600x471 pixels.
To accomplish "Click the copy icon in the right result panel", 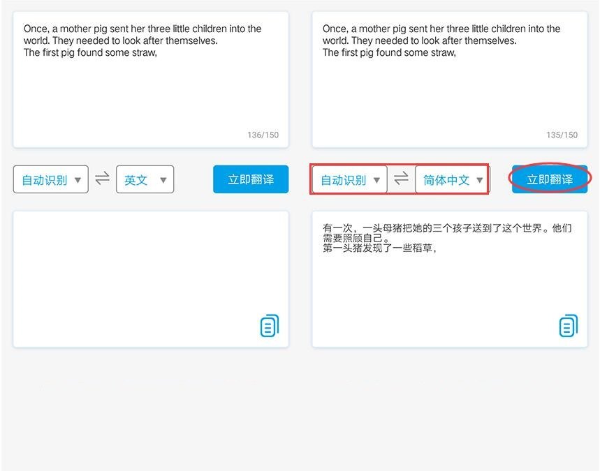I will pyautogui.click(x=568, y=325).
